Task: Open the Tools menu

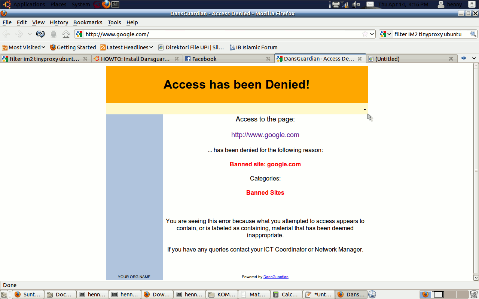Action: click(x=114, y=22)
